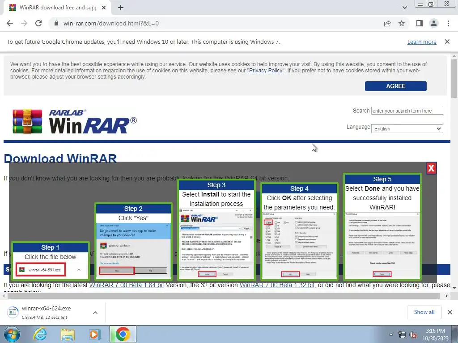Show hidden system tray icons
458x343 pixels.
(391, 335)
